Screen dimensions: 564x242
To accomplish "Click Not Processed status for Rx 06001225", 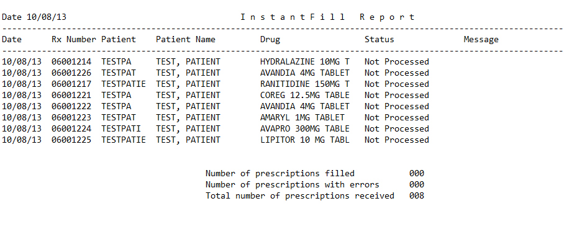I will [x=397, y=140].
